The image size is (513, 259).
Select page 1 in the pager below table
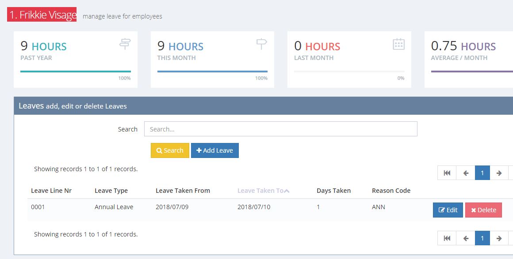482,238
